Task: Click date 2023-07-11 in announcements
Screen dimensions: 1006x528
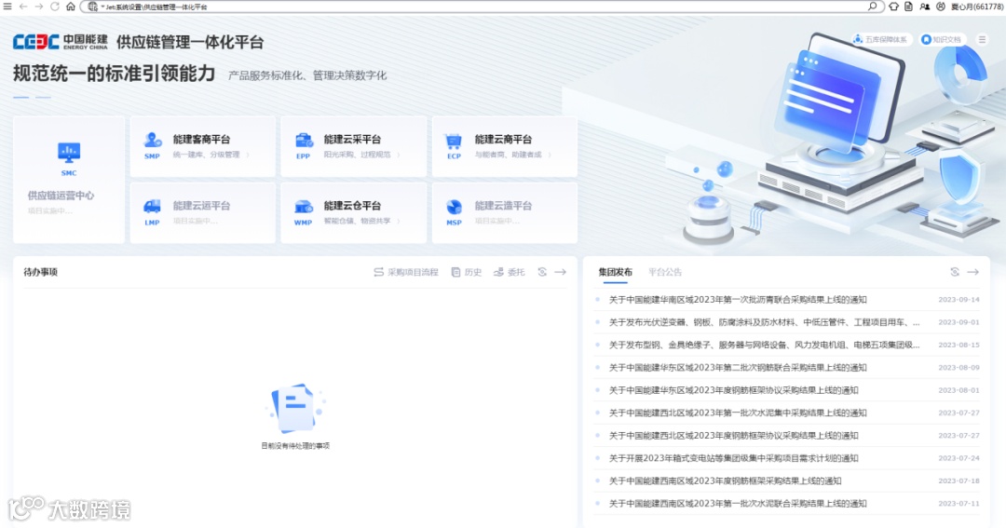Action: (x=958, y=504)
